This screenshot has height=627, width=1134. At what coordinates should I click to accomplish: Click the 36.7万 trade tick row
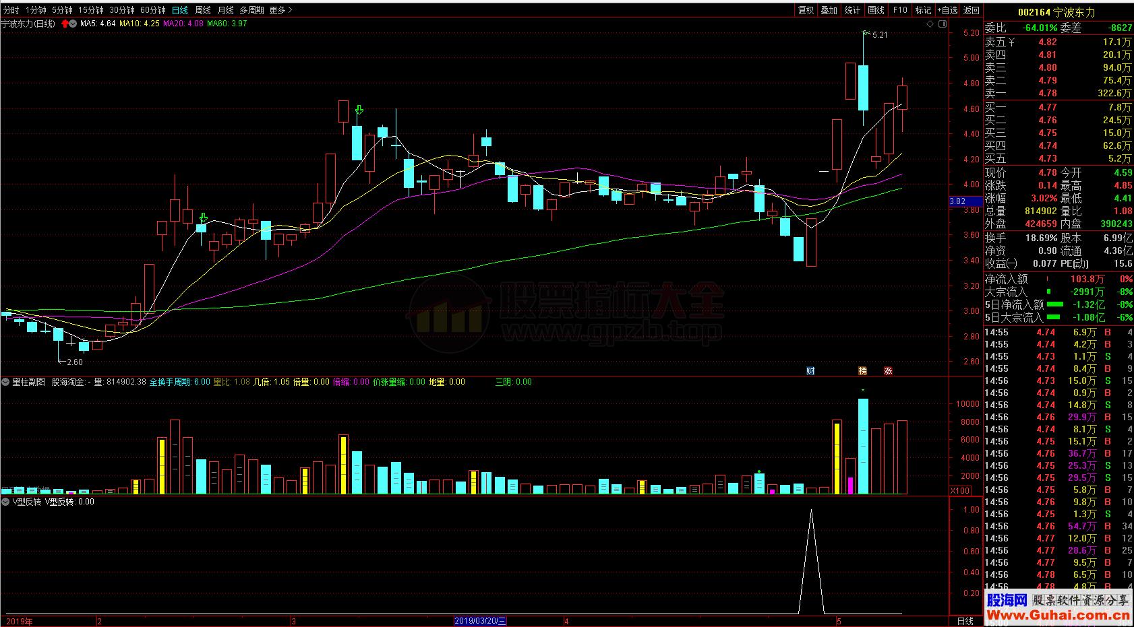click(1058, 453)
